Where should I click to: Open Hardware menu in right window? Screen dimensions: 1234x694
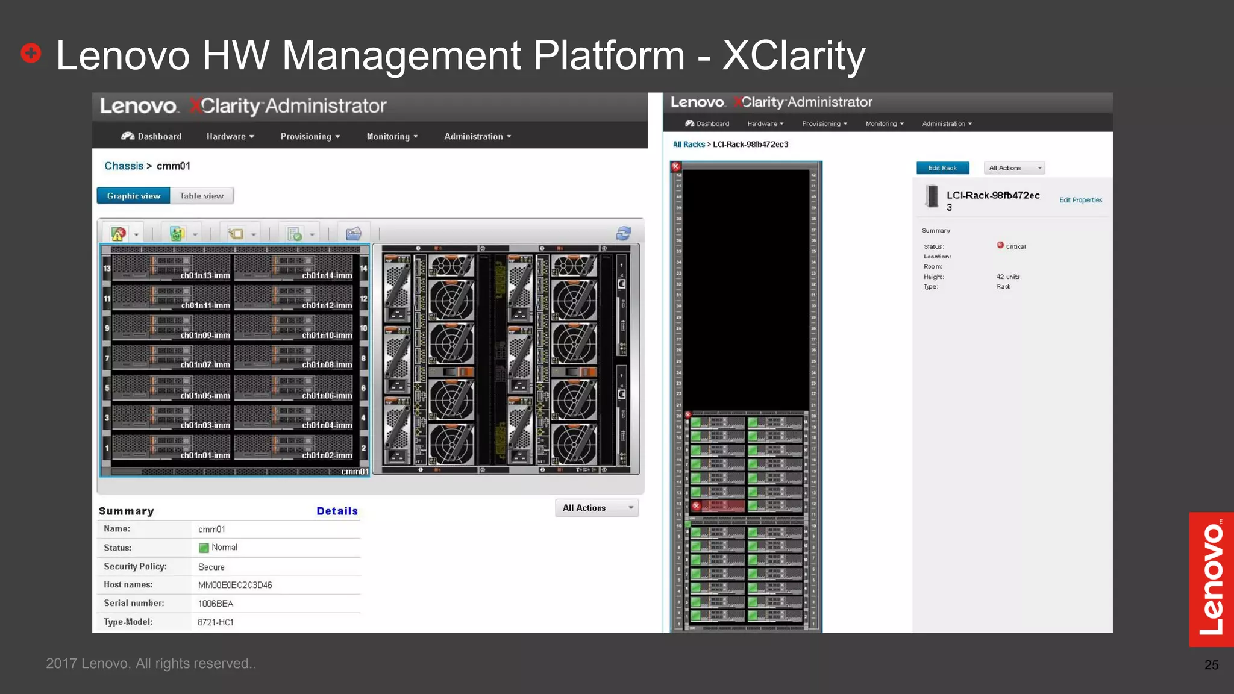tap(765, 123)
